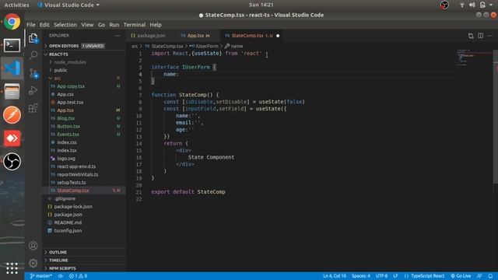Open Source Control view in activity bar
Viewport: 498px width, 280px height.
tap(33, 74)
